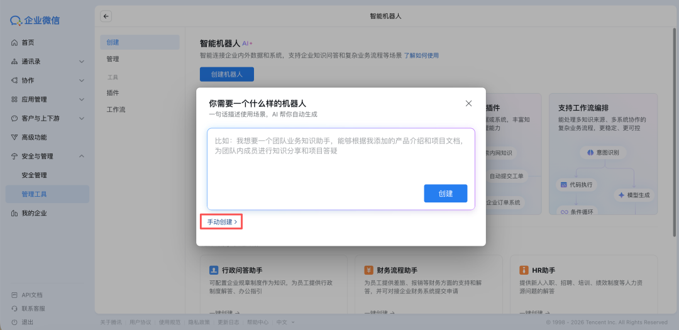Click the 代码执行 node icon
679x330 pixels.
pyautogui.click(x=564, y=185)
